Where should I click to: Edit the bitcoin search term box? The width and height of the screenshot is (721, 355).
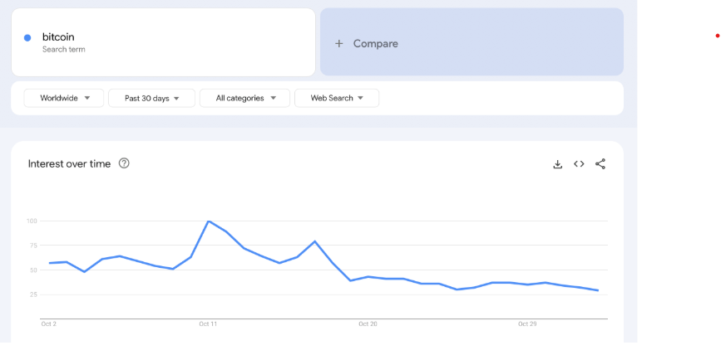click(163, 42)
